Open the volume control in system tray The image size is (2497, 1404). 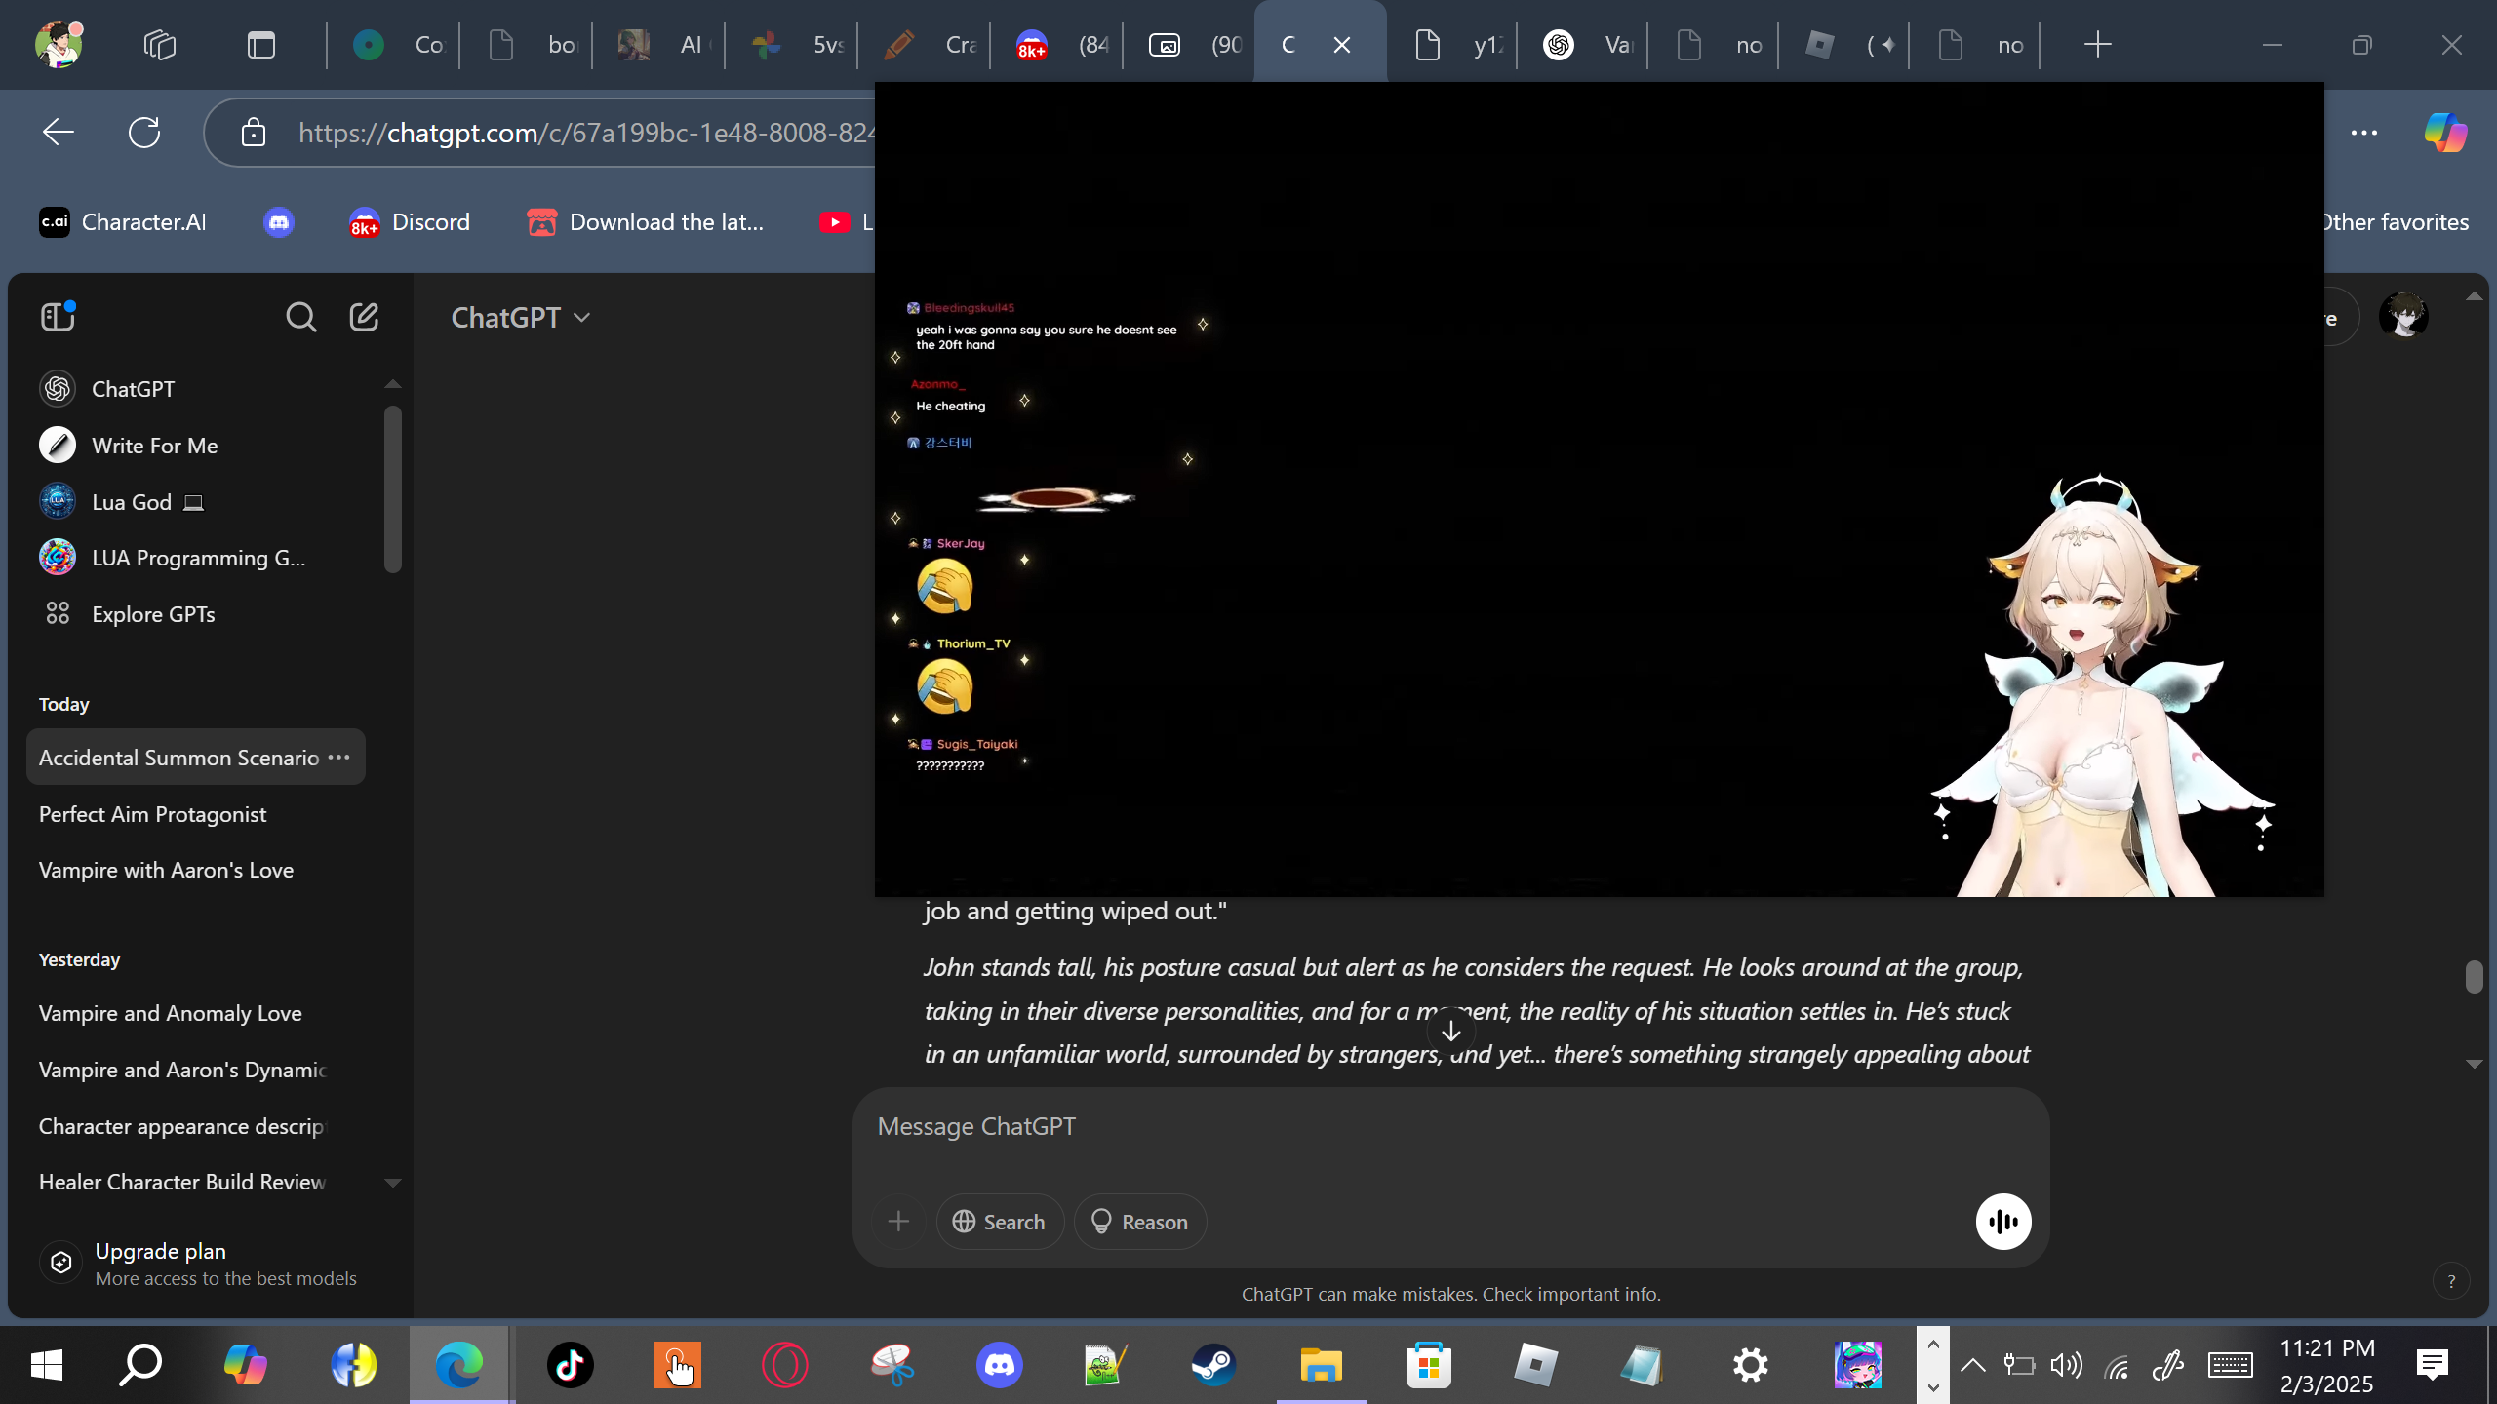2066,1365
